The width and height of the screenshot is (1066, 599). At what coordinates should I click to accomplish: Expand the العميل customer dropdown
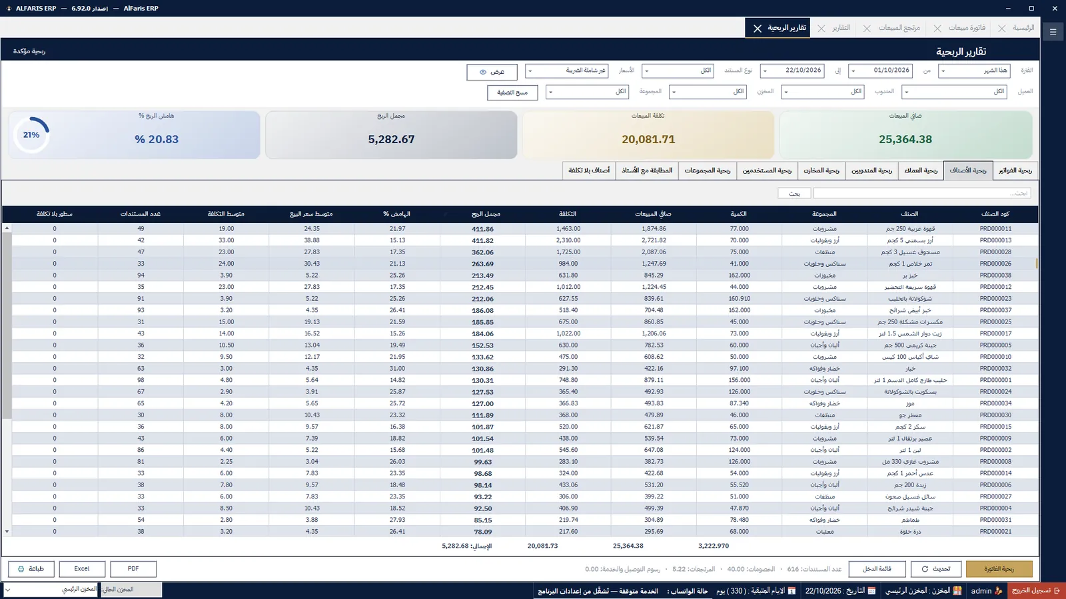click(x=955, y=92)
